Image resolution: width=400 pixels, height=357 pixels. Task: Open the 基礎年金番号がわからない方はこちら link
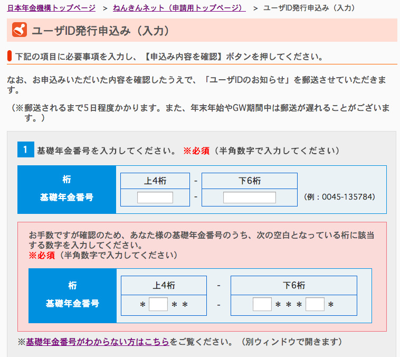pyautogui.click(x=98, y=342)
